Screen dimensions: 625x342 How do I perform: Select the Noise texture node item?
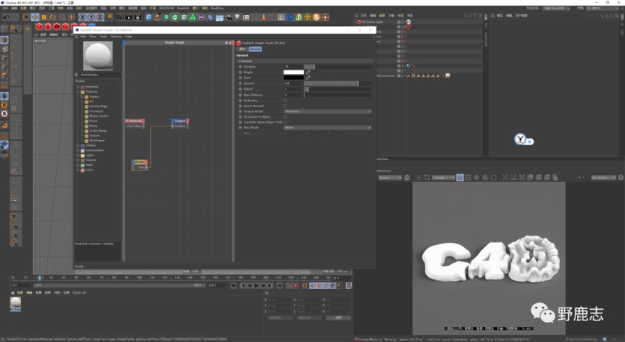tap(93, 121)
